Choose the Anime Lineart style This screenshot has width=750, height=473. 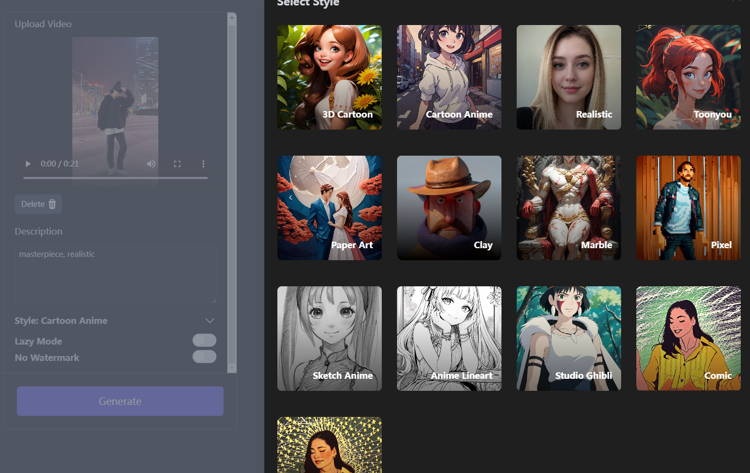pos(449,339)
